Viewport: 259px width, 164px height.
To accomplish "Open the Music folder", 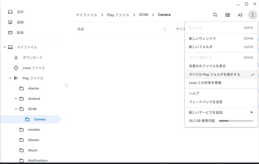I will (33, 150).
